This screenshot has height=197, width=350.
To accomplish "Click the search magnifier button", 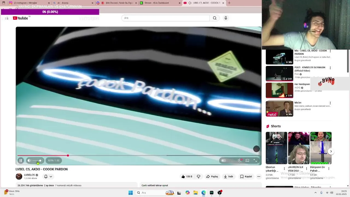I will tap(215, 18).
